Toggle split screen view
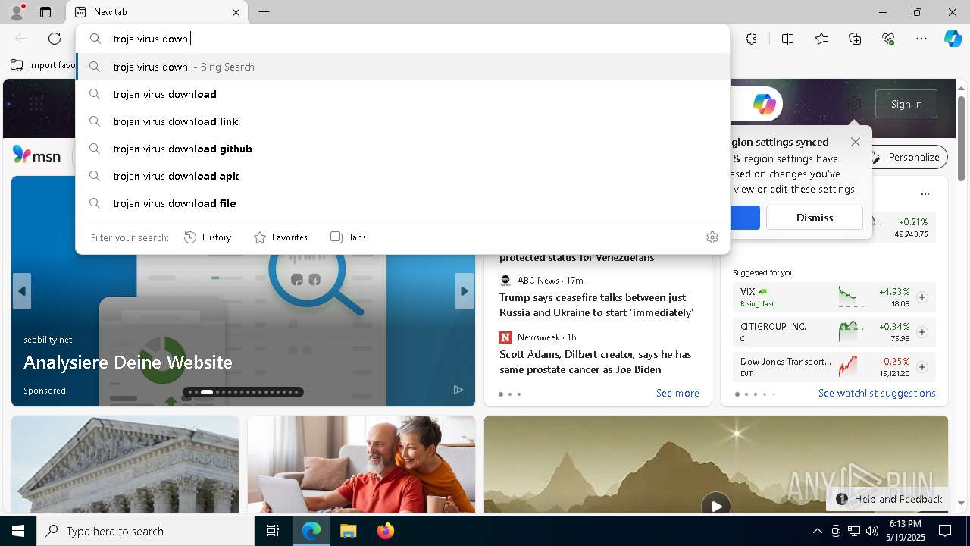 tap(787, 39)
